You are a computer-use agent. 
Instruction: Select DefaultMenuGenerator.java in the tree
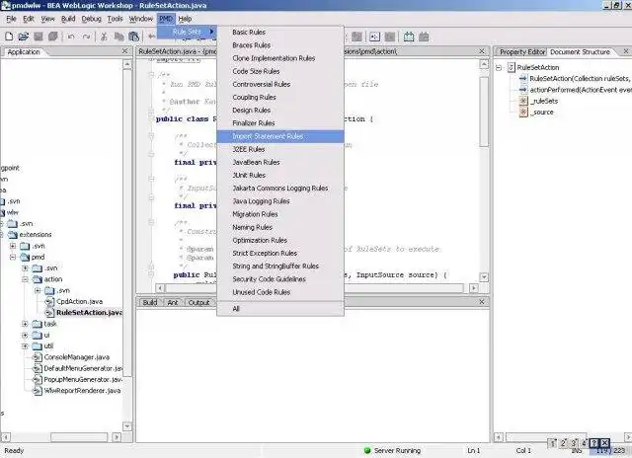83,368
